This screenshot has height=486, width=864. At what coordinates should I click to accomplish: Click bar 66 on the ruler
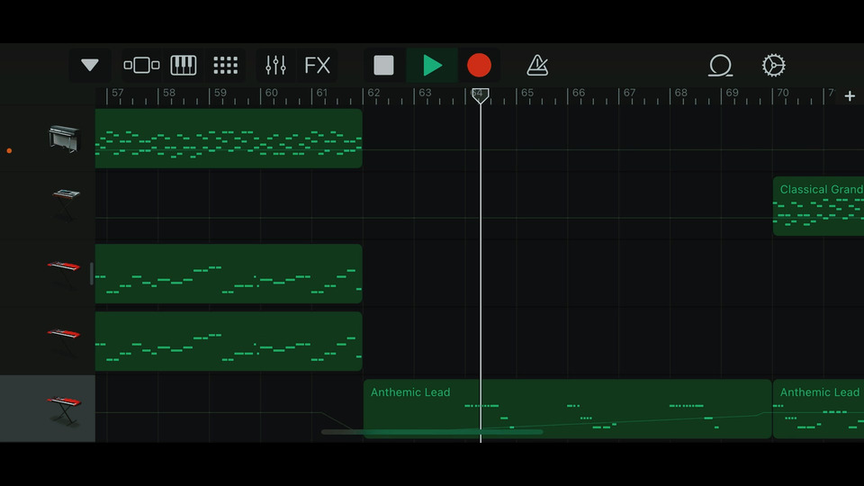pyautogui.click(x=579, y=93)
